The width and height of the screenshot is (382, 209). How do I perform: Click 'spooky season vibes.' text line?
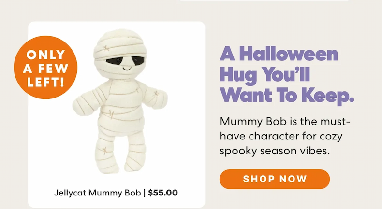(x=275, y=151)
